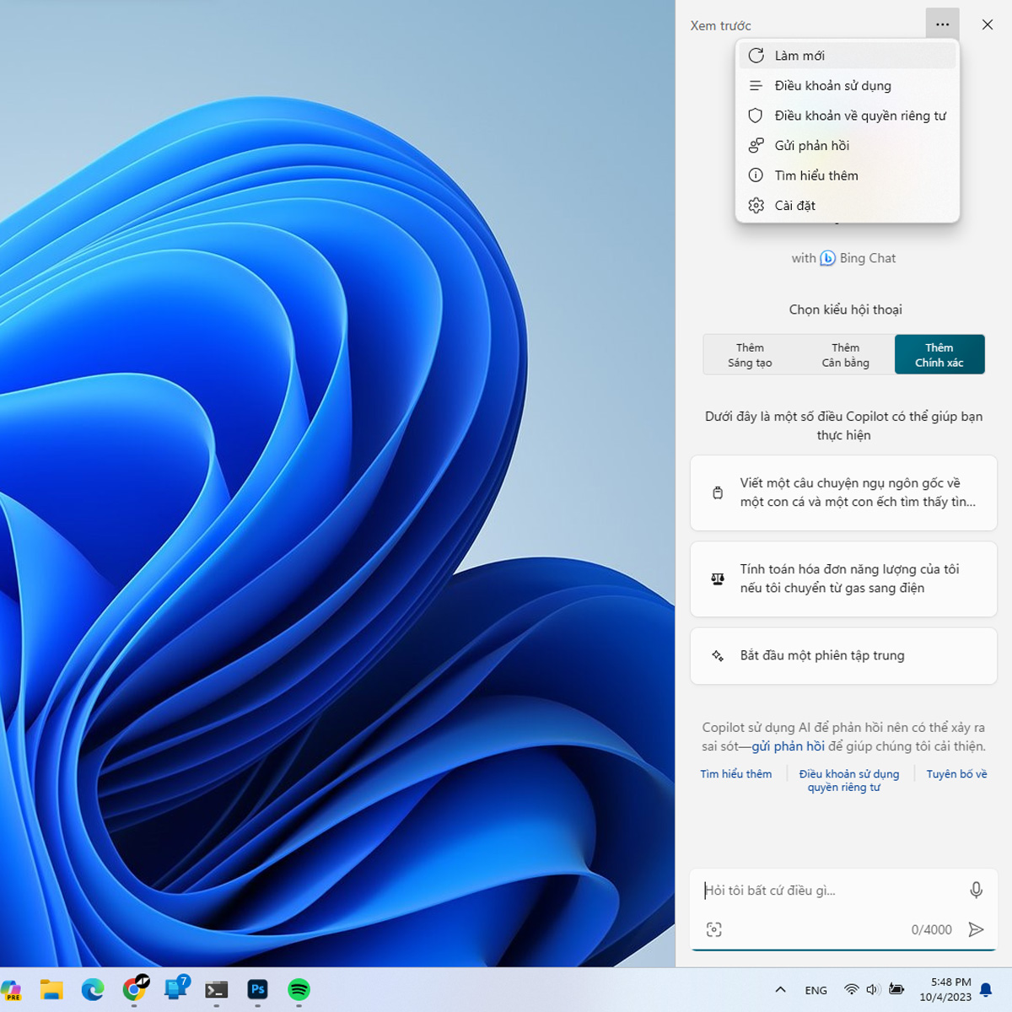Open Tìm hiểu thêm from dropdown menu
The height and width of the screenshot is (1012, 1012).
click(848, 175)
